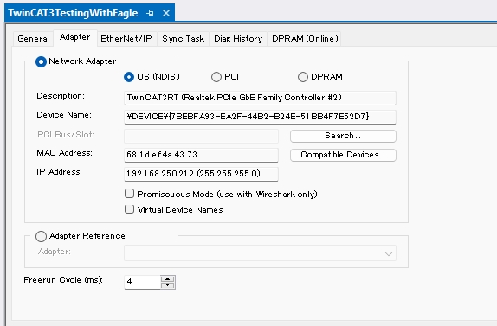497x326 pixels.
Task: Go to the Sync Task tab
Action: pyautogui.click(x=184, y=39)
